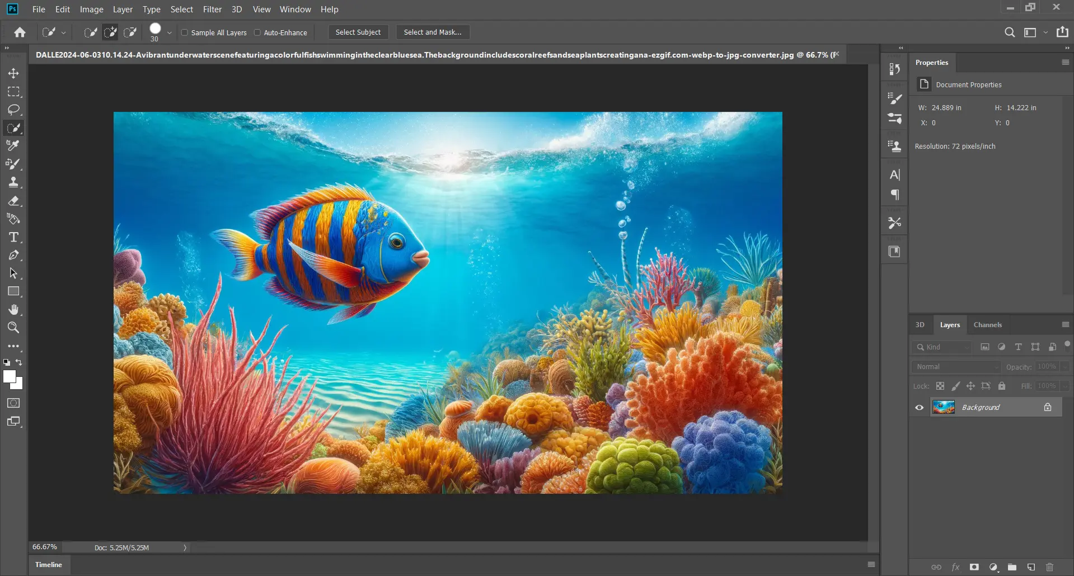Hide the Background layer eye icon
This screenshot has height=576, width=1074.
(x=919, y=407)
